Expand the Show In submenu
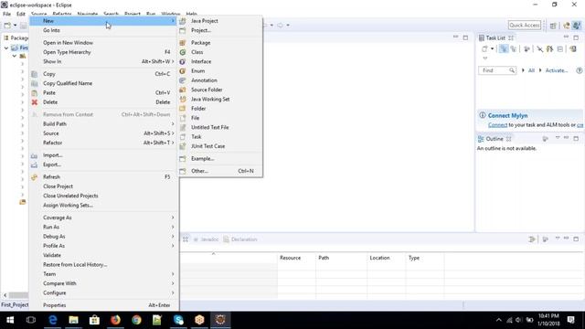585x329 pixels. click(103, 61)
